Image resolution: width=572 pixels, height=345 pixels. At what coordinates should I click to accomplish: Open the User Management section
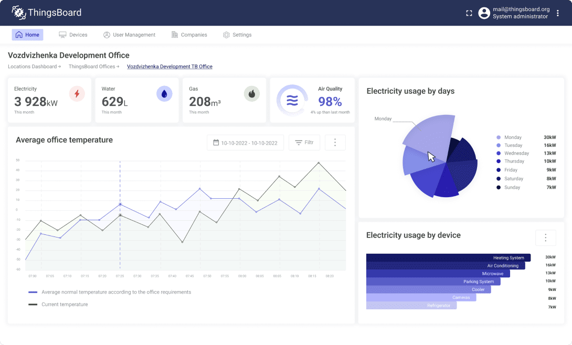tap(129, 35)
